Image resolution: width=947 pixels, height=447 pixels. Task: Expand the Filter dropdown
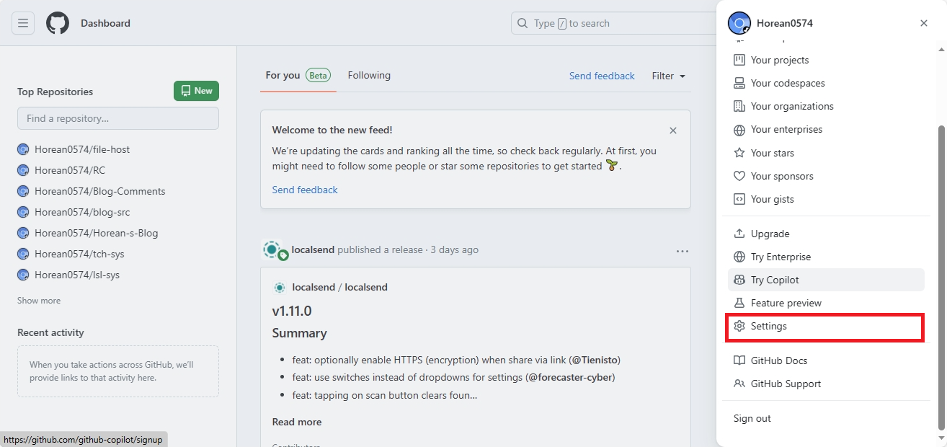668,76
